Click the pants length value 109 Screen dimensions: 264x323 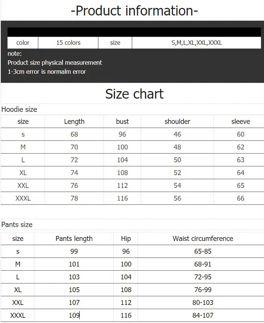74,315
